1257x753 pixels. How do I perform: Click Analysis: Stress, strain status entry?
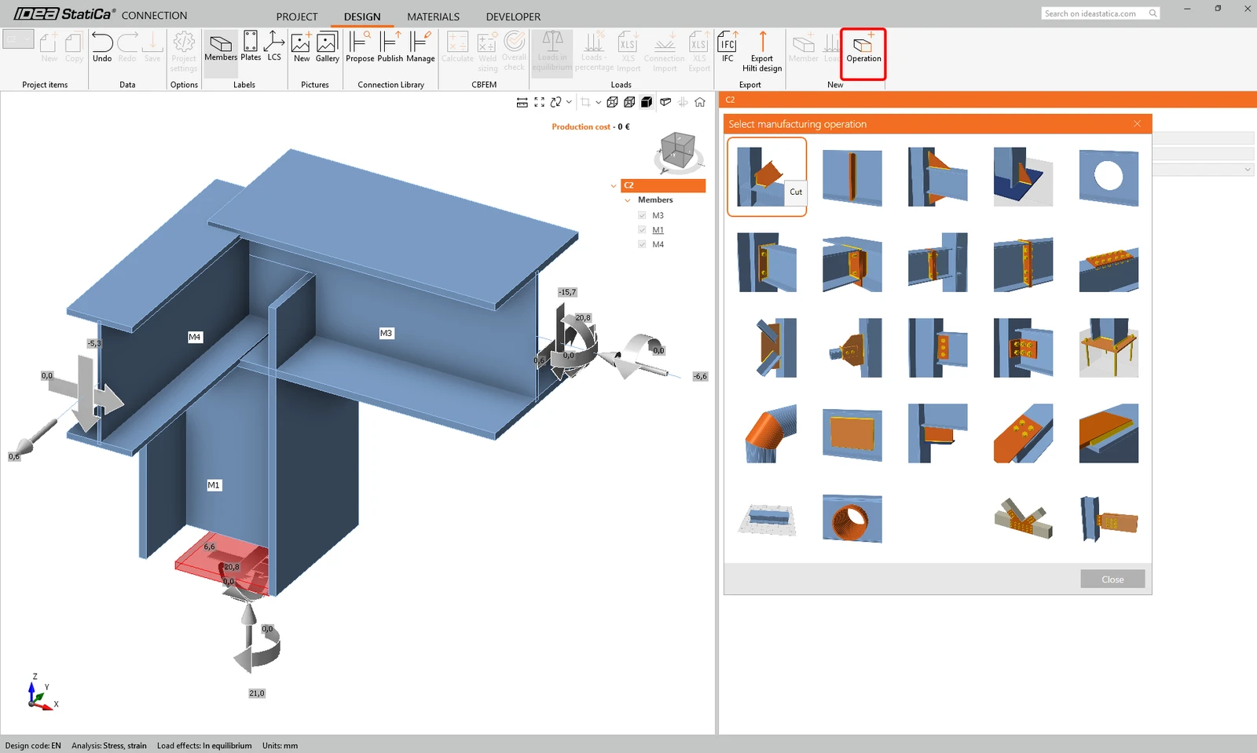(109, 746)
